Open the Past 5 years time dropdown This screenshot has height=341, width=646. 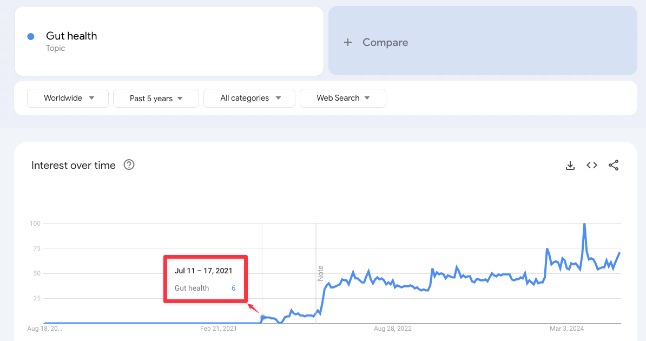(x=156, y=98)
